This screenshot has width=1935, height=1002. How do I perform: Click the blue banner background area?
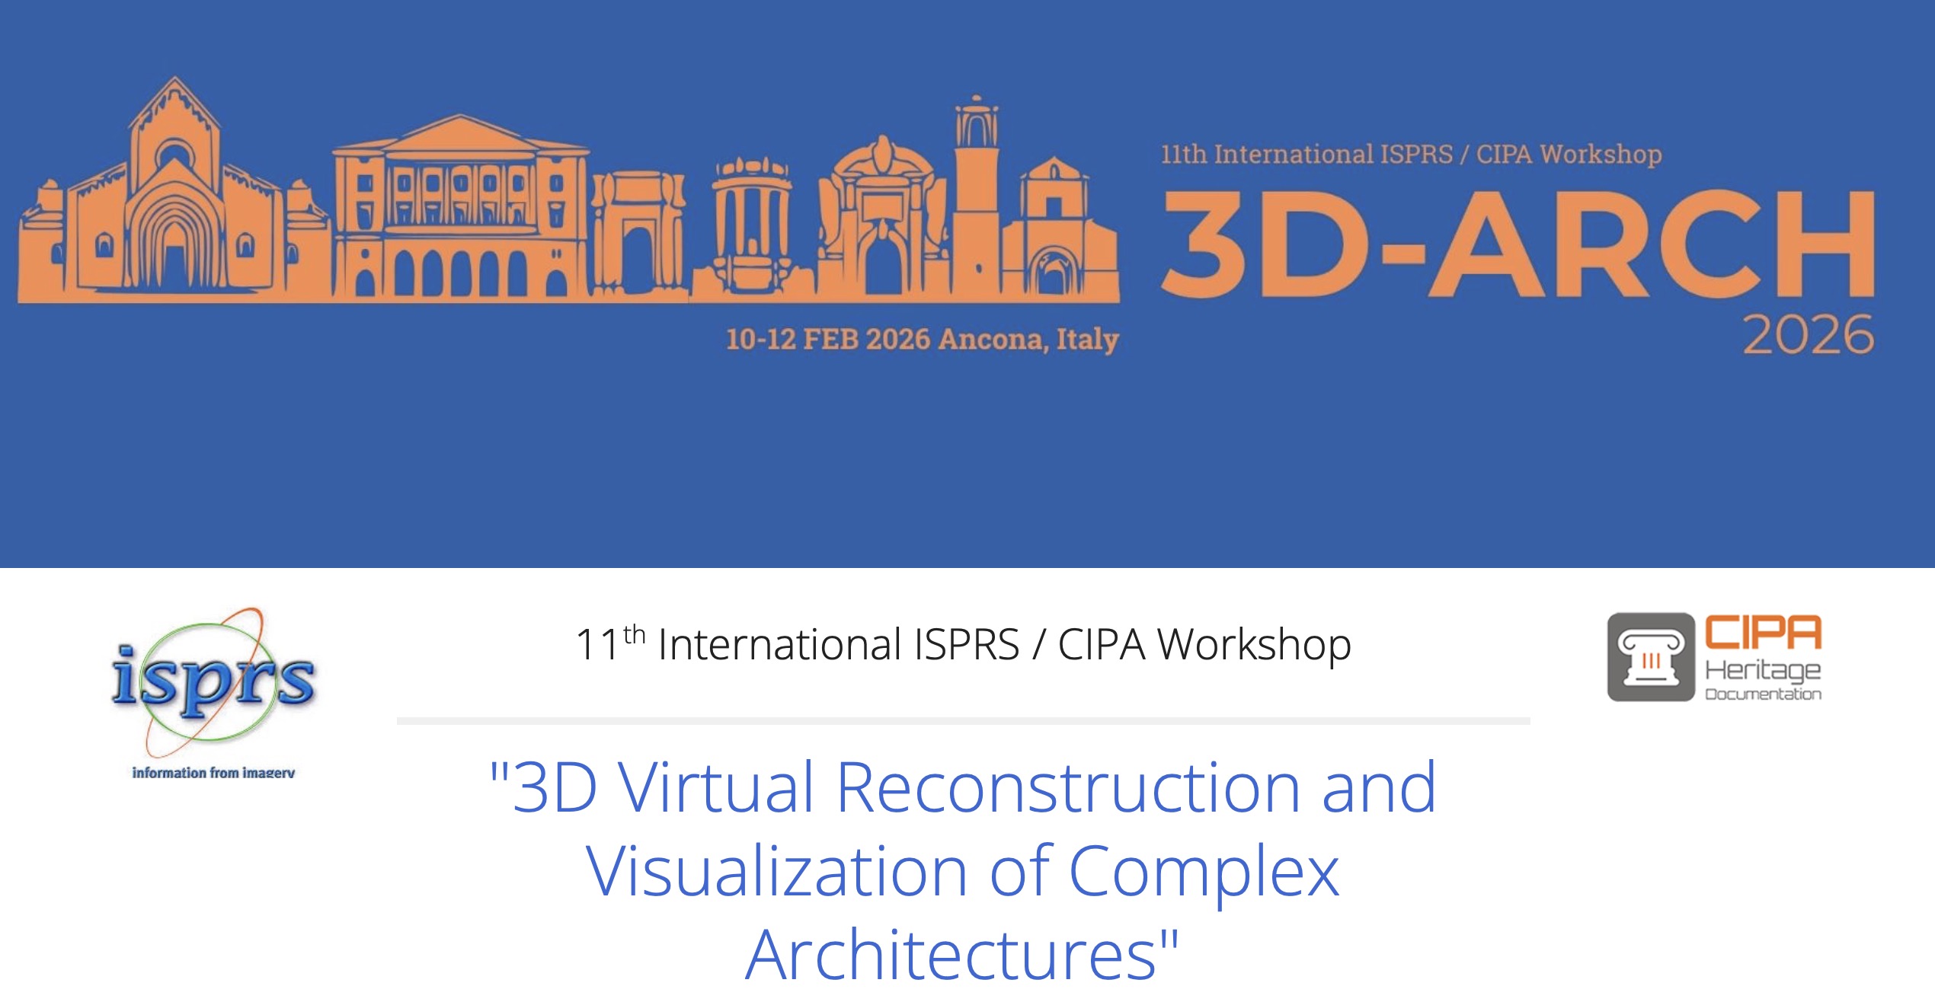coord(967,472)
